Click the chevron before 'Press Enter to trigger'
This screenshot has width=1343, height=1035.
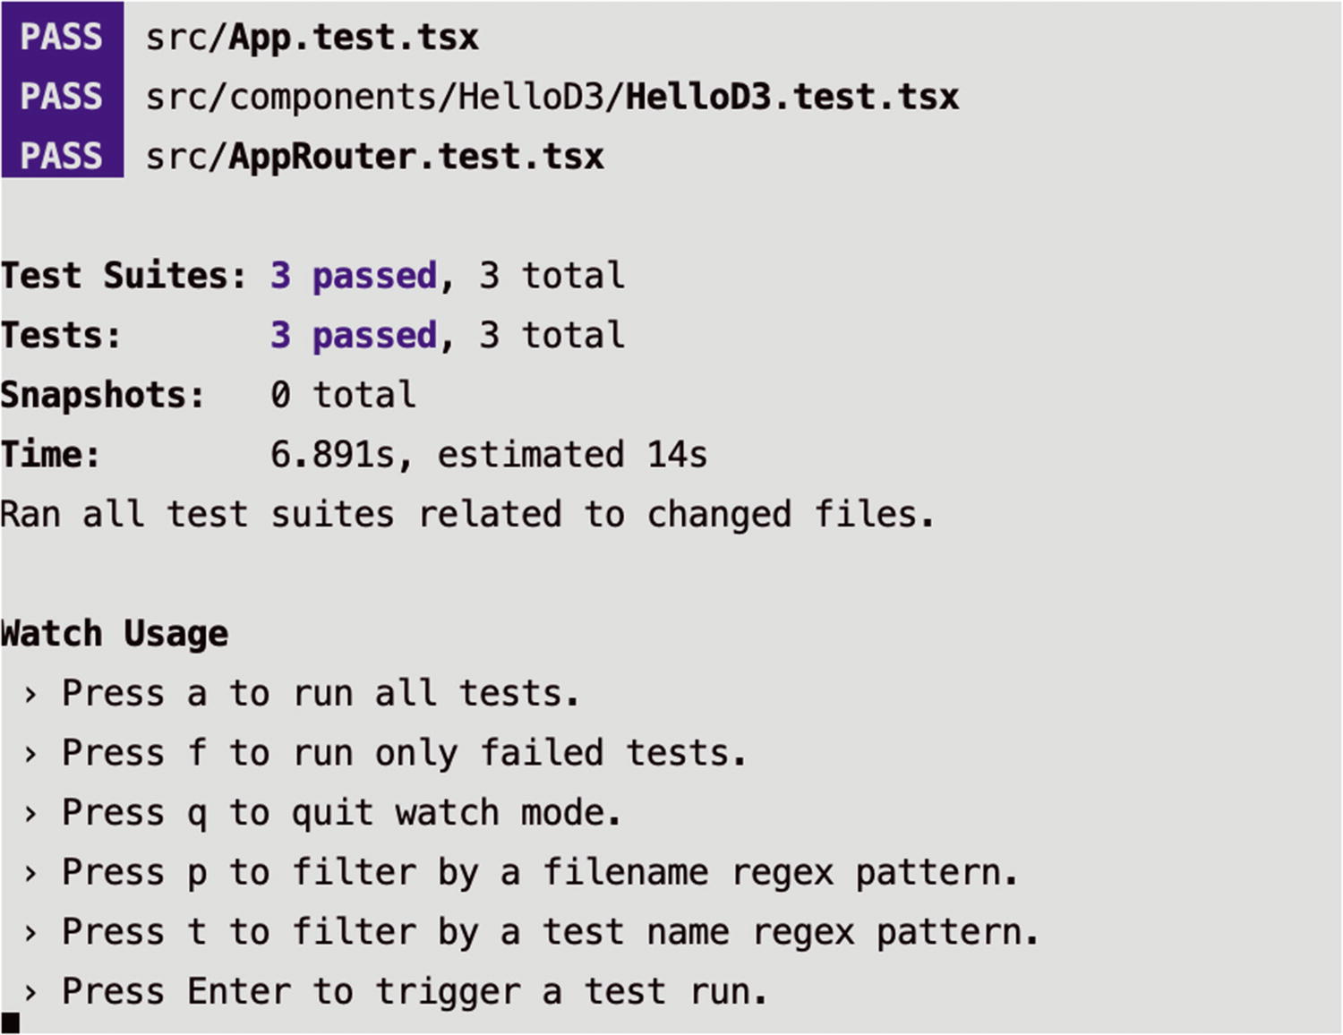coord(31,993)
